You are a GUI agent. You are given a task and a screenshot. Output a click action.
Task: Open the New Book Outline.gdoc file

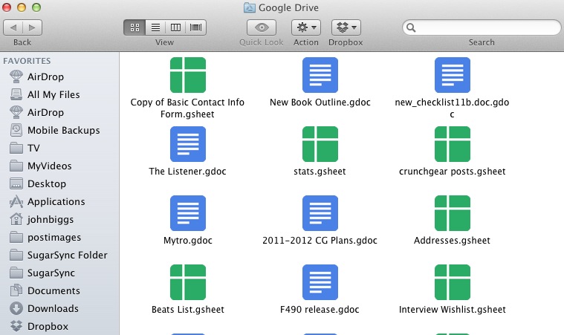tap(320, 75)
